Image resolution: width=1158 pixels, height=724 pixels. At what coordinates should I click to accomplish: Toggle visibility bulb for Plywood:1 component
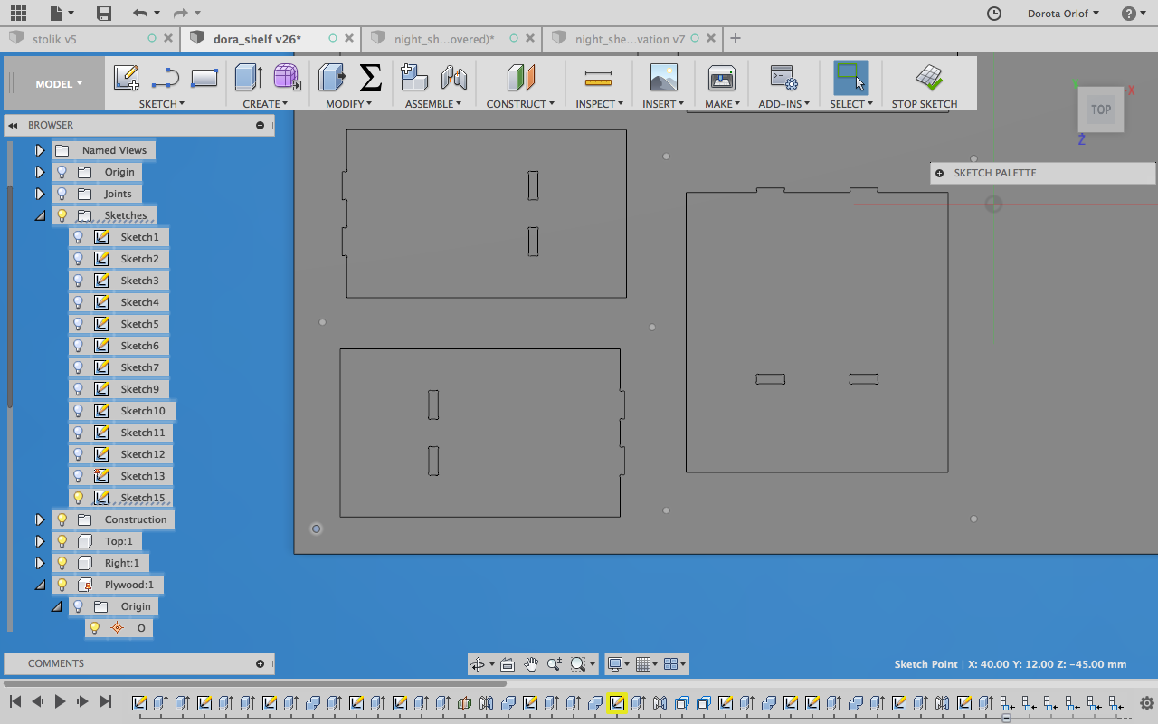tap(62, 585)
